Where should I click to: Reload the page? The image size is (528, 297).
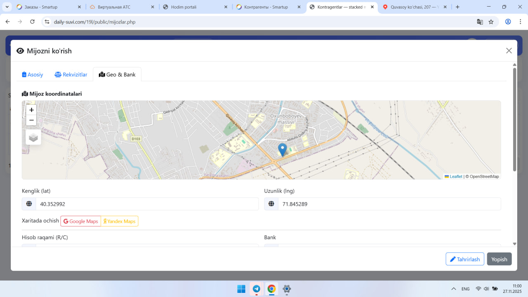[x=33, y=22]
